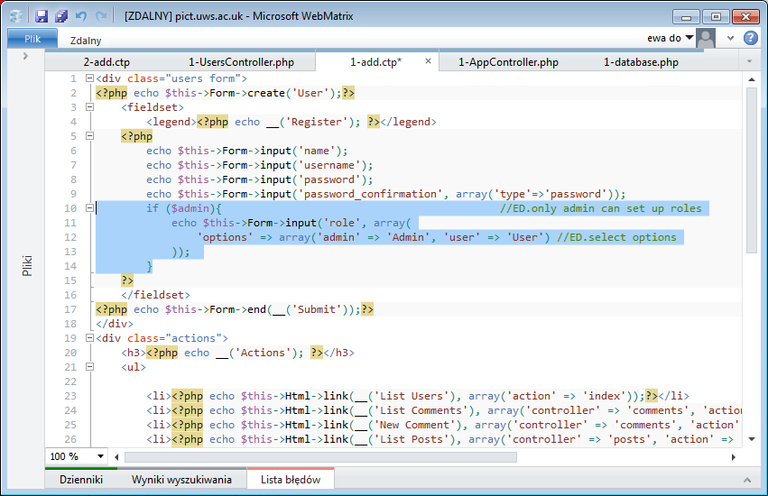Expand the Pliki side panel arrow
Viewport: 768px width, 496px height.
coord(25,56)
